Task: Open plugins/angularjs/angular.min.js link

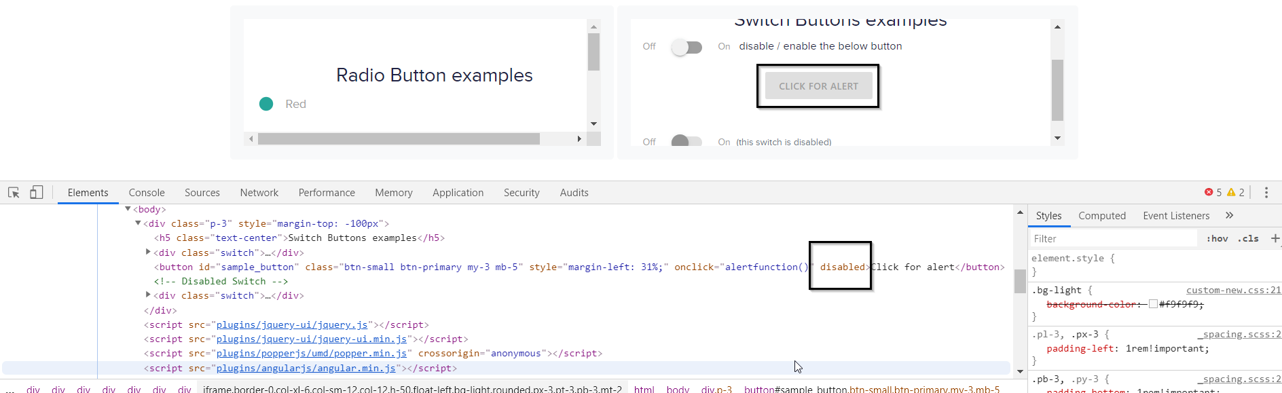Action: pos(306,368)
